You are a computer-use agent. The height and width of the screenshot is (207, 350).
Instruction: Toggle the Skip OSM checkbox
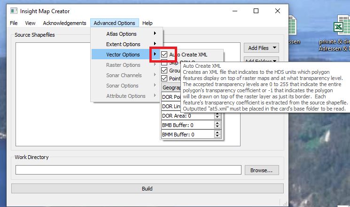164,63
